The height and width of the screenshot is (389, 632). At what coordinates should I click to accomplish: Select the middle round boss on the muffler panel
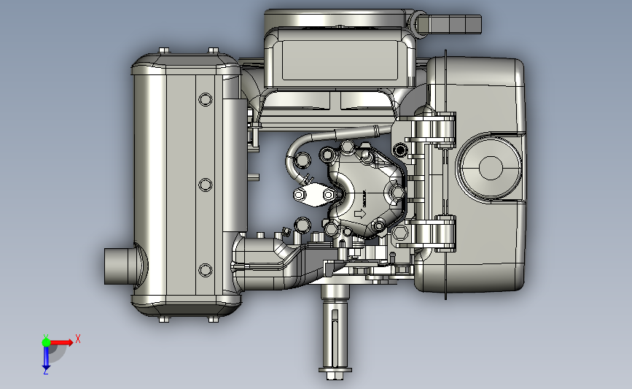click(206, 185)
